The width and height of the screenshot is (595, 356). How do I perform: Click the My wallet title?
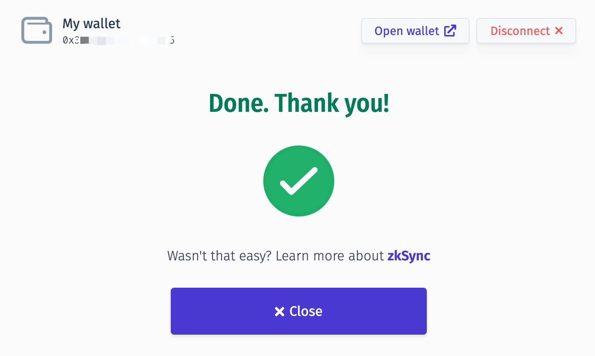click(92, 23)
